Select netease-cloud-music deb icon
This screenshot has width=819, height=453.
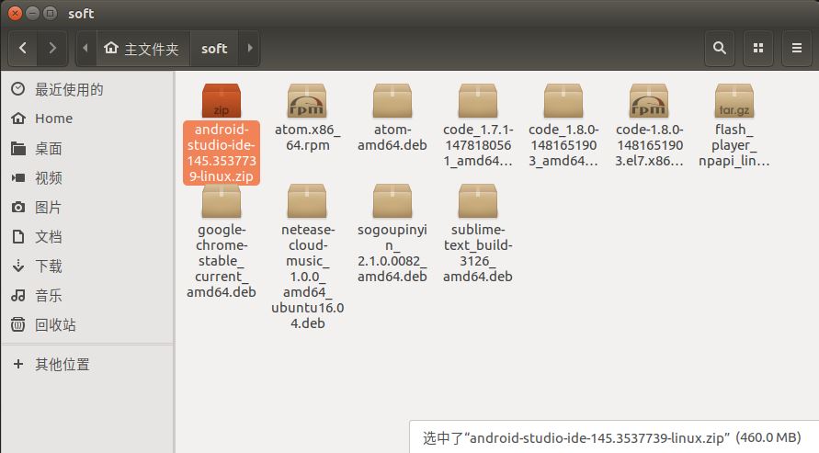(307, 201)
